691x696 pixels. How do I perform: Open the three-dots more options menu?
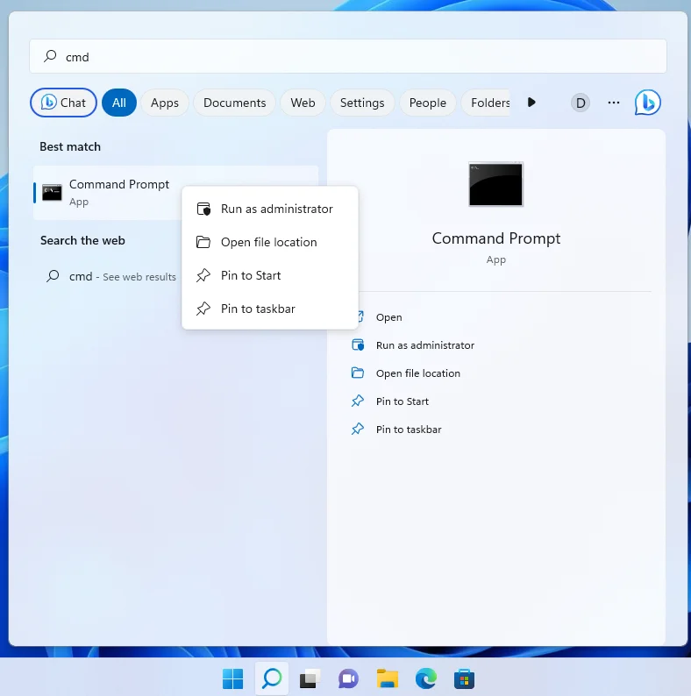pos(614,103)
